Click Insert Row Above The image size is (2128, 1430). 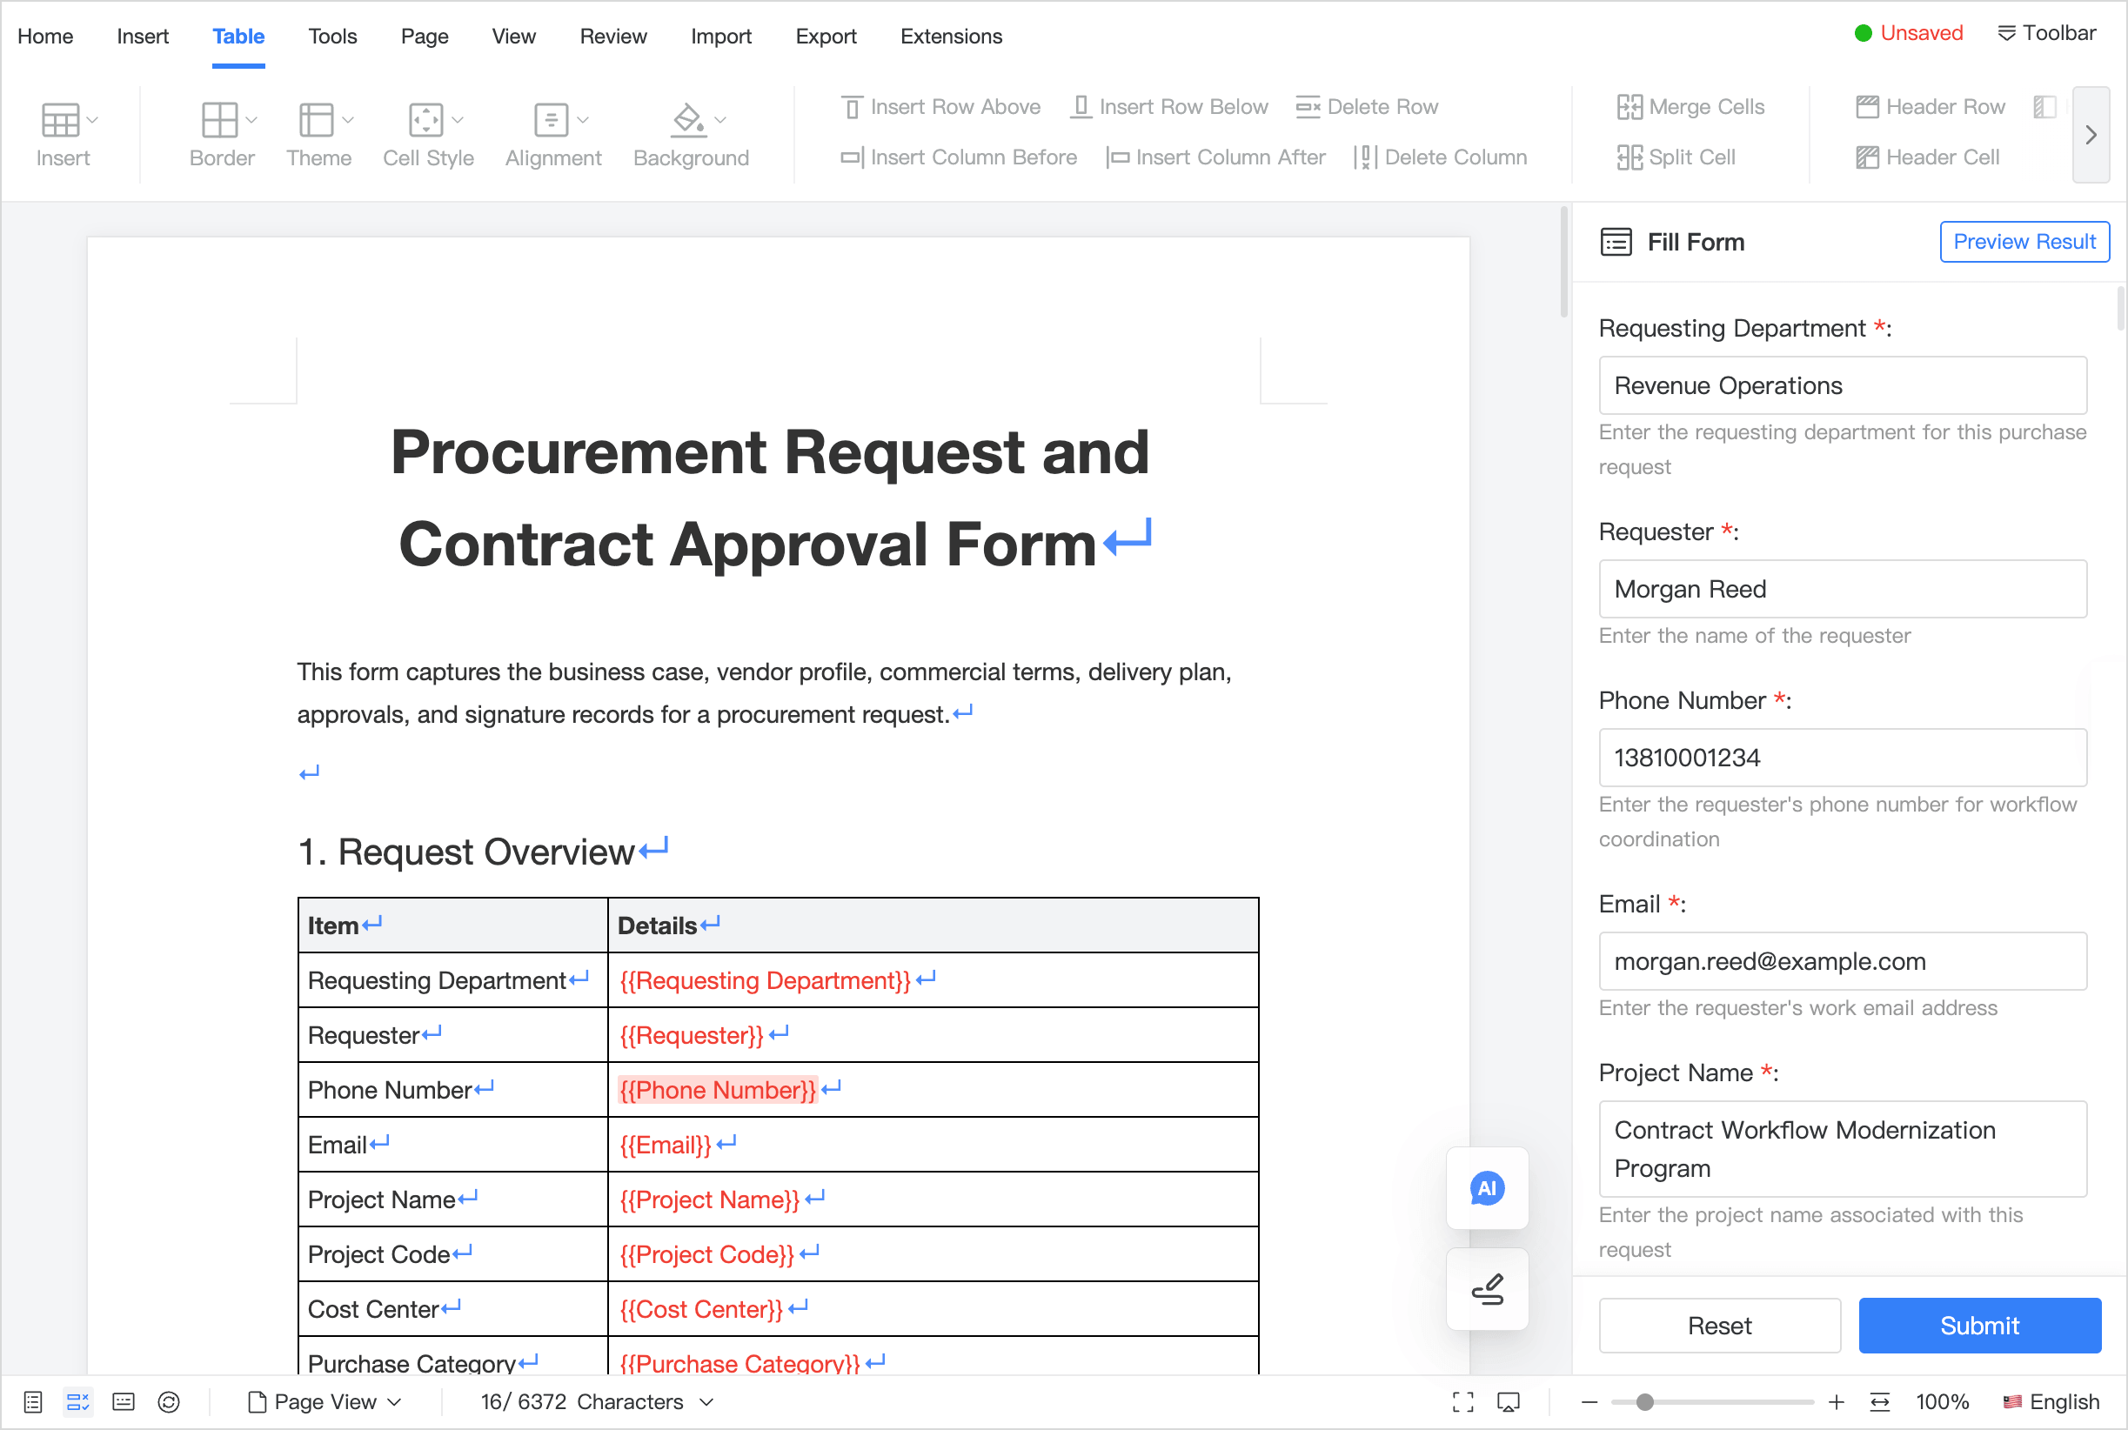click(x=940, y=107)
